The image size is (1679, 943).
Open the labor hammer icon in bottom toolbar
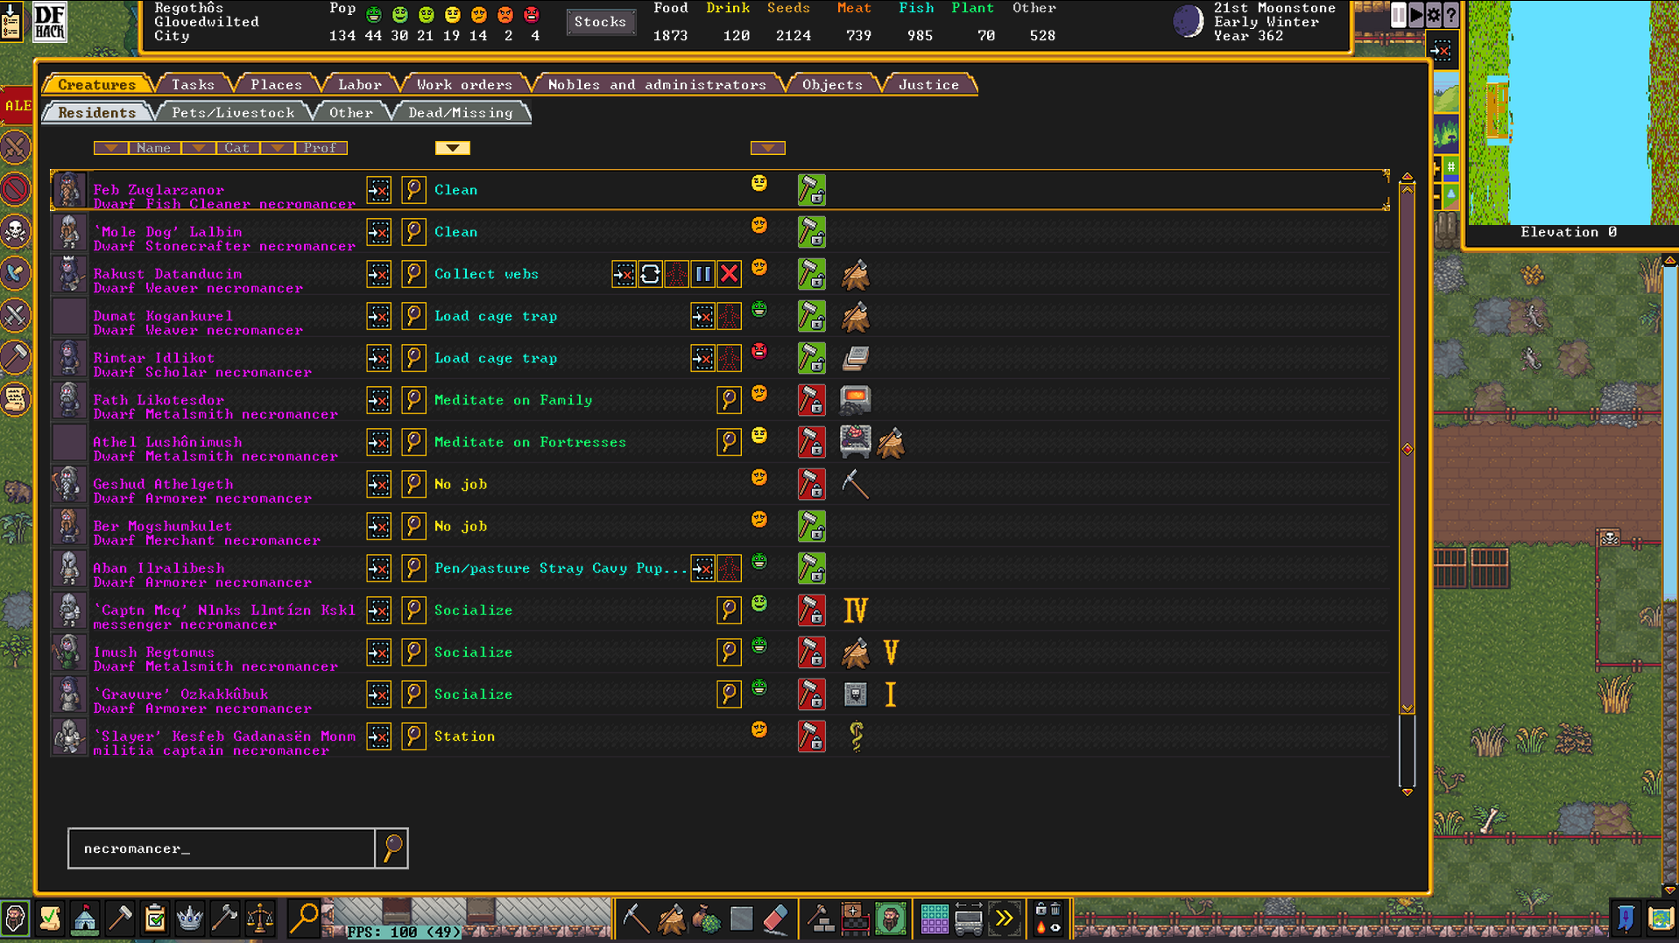(120, 918)
